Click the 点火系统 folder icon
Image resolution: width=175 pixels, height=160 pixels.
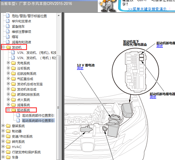[13, 100]
